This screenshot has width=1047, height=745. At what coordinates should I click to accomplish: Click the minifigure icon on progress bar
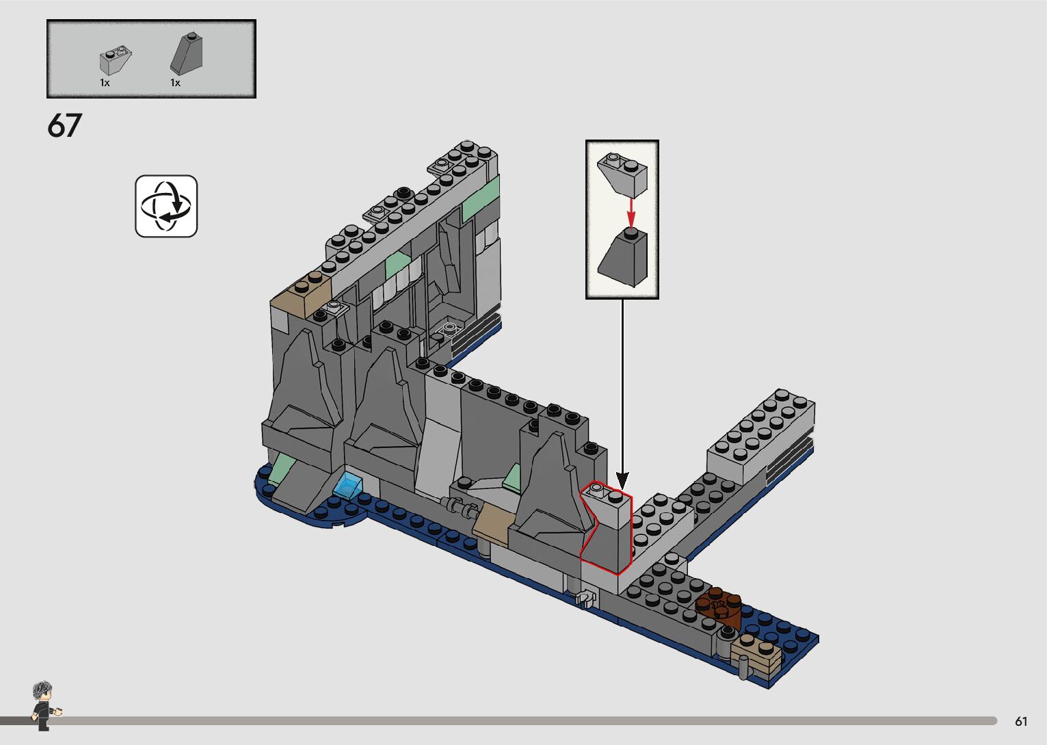point(44,705)
